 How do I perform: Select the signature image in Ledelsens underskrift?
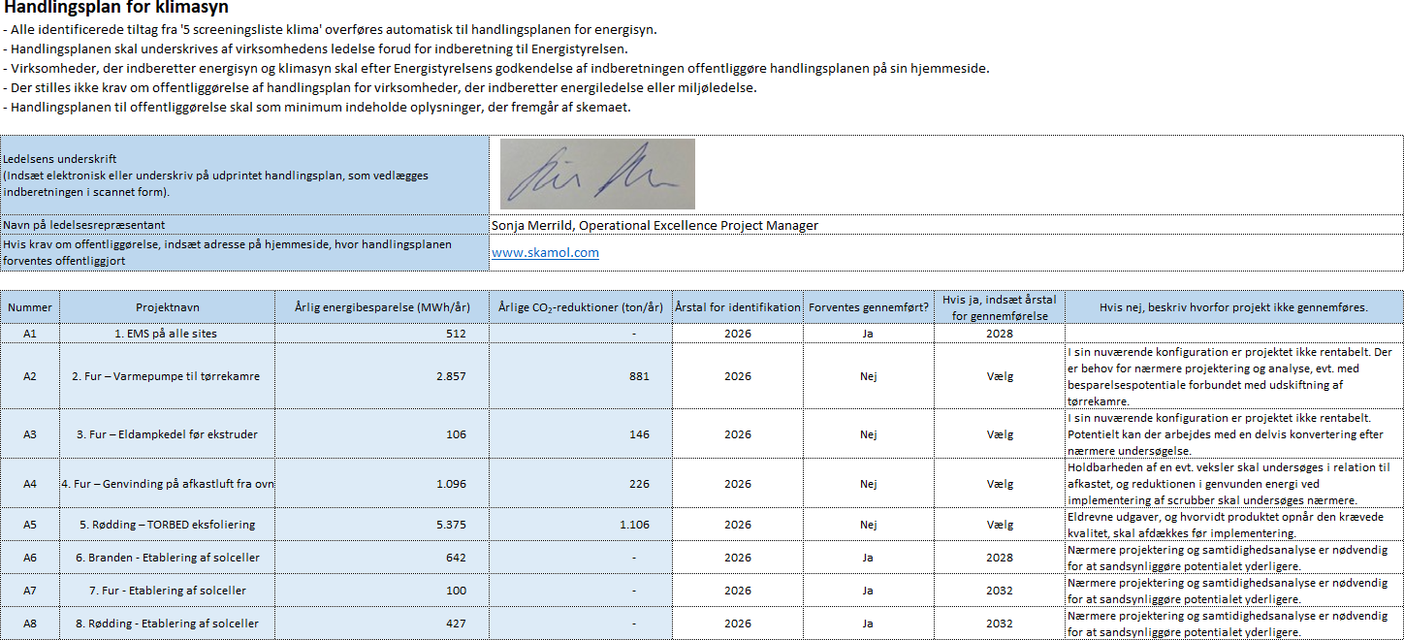click(597, 174)
